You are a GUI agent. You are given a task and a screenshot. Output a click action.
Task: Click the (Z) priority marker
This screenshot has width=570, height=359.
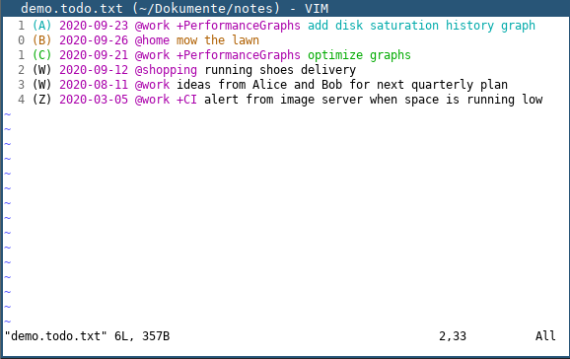pos(41,100)
